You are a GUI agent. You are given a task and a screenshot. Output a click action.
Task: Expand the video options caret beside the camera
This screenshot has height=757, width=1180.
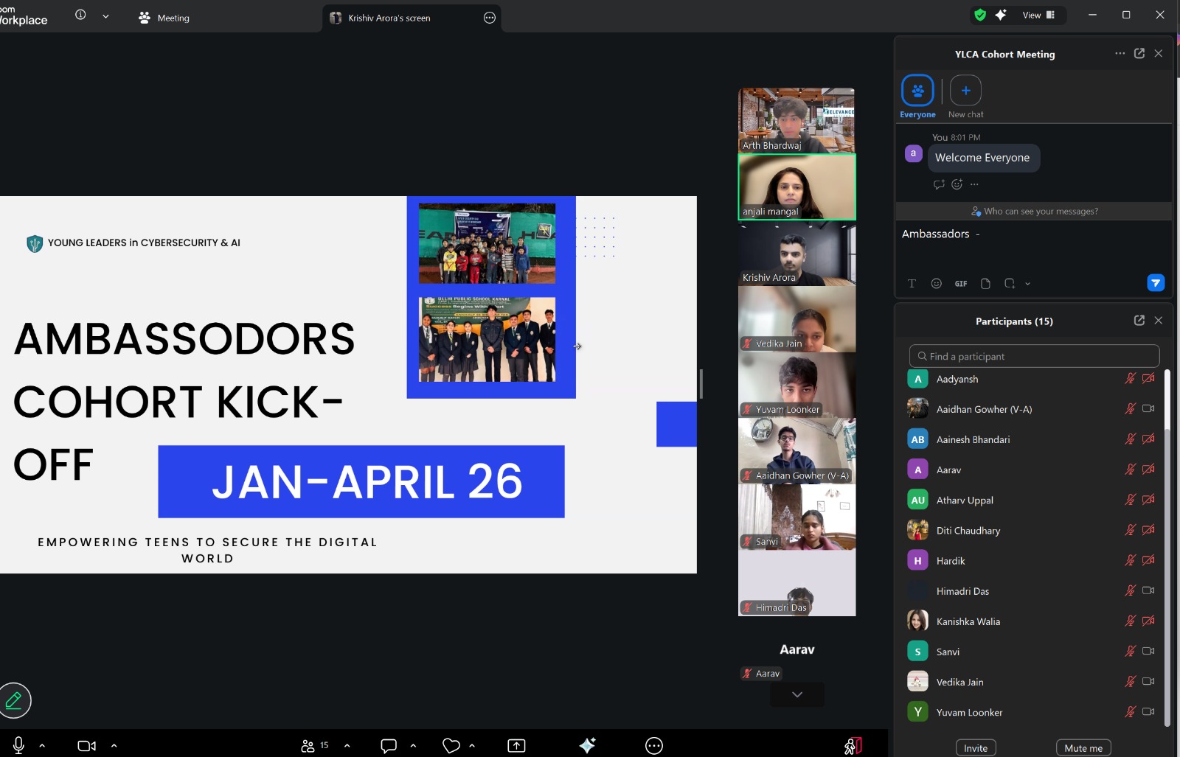coord(114,746)
